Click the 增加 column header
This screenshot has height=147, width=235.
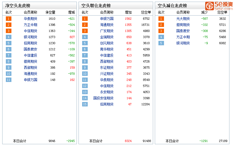[128, 13]
